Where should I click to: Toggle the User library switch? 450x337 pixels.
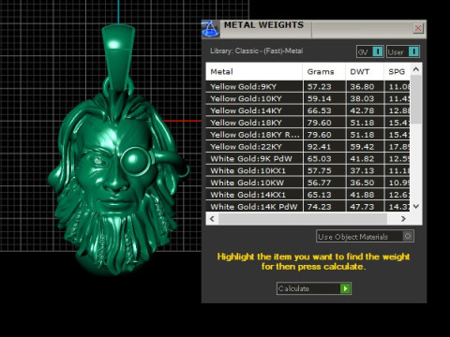pyautogui.click(x=403, y=51)
